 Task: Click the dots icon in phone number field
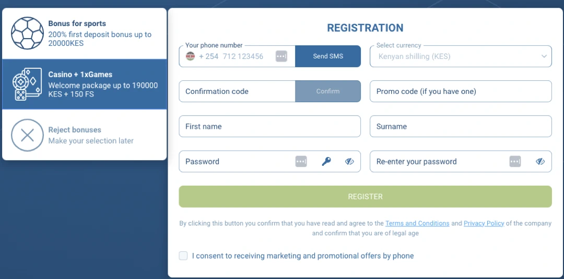pyautogui.click(x=281, y=56)
